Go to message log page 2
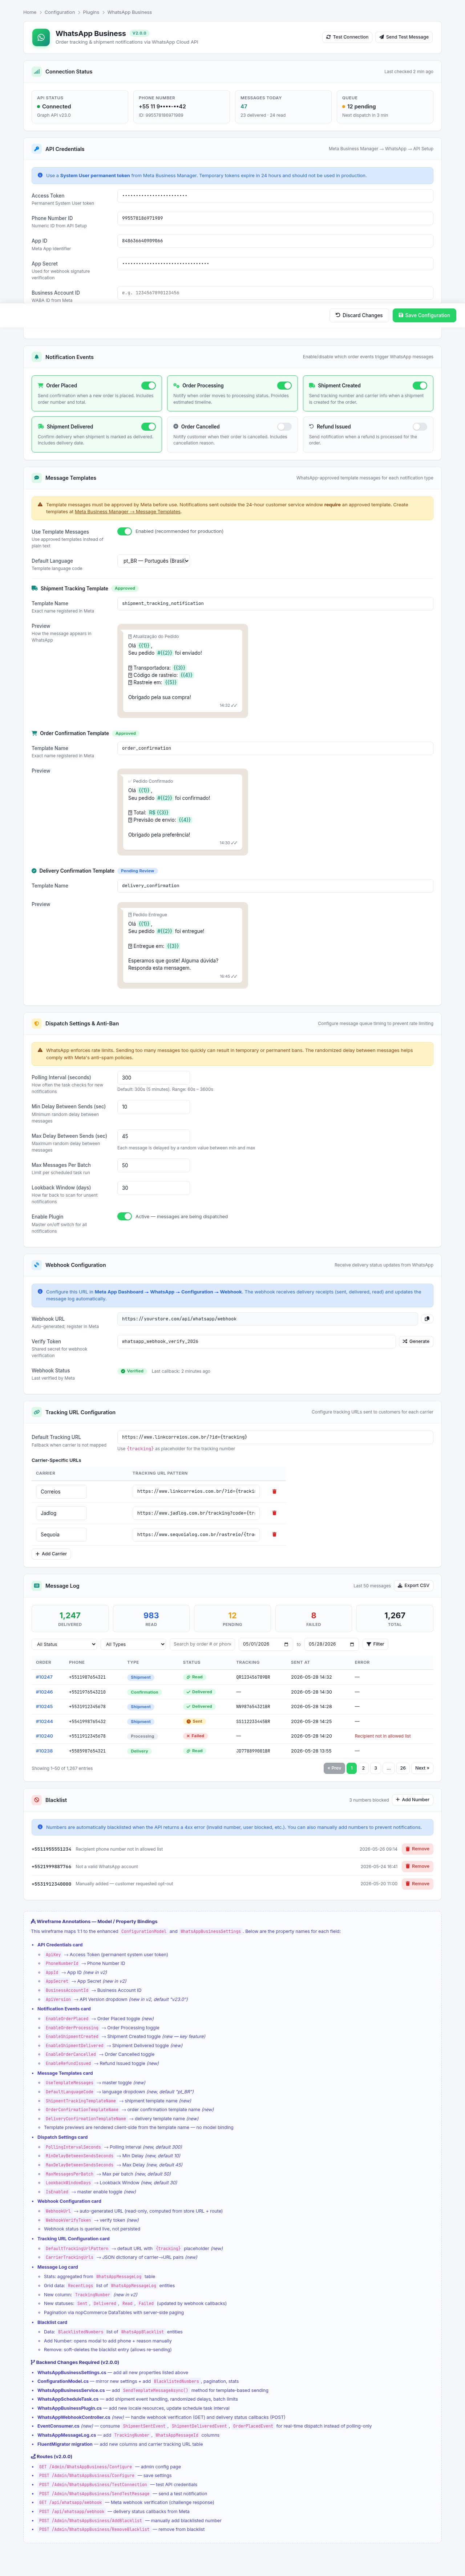Image resolution: width=465 pixels, height=2576 pixels. pyautogui.click(x=363, y=1768)
